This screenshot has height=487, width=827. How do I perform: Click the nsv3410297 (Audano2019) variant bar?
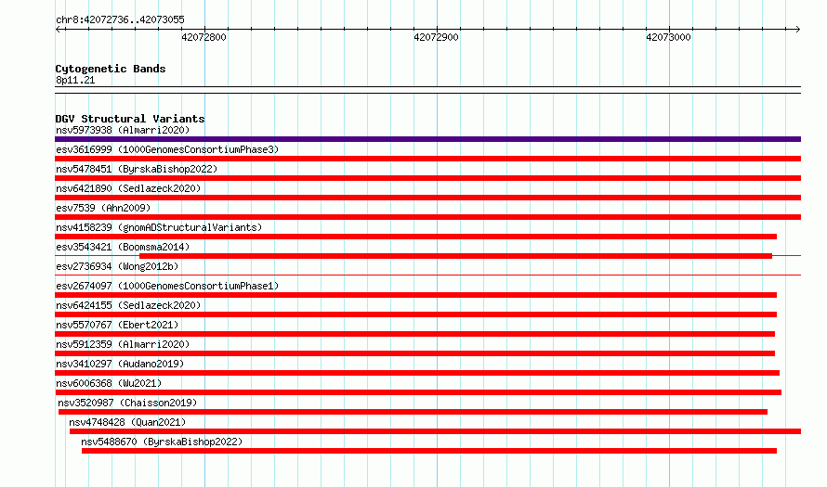pyautogui.click(x=417, y=373)
